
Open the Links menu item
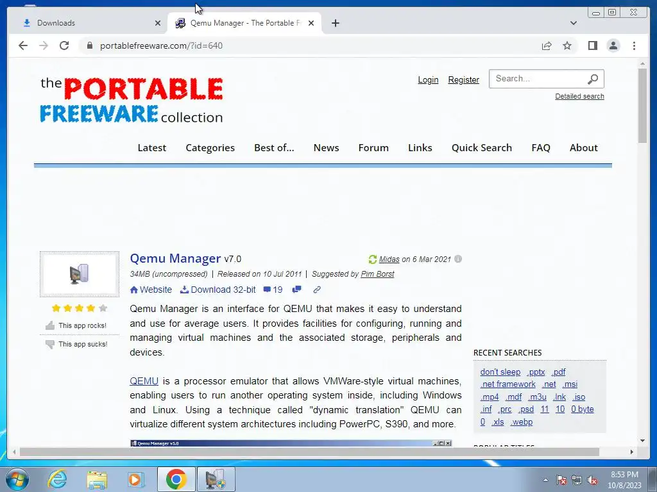coord(420,148)
